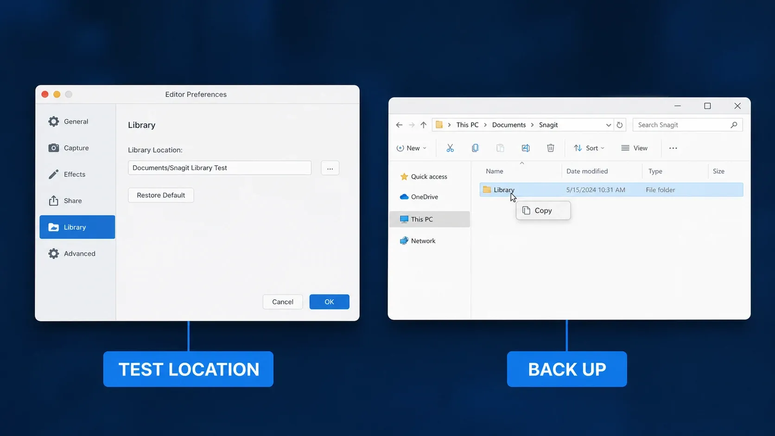Click the File folder type cell
Viewport: 775px width, 436px height.
[661, 190]
